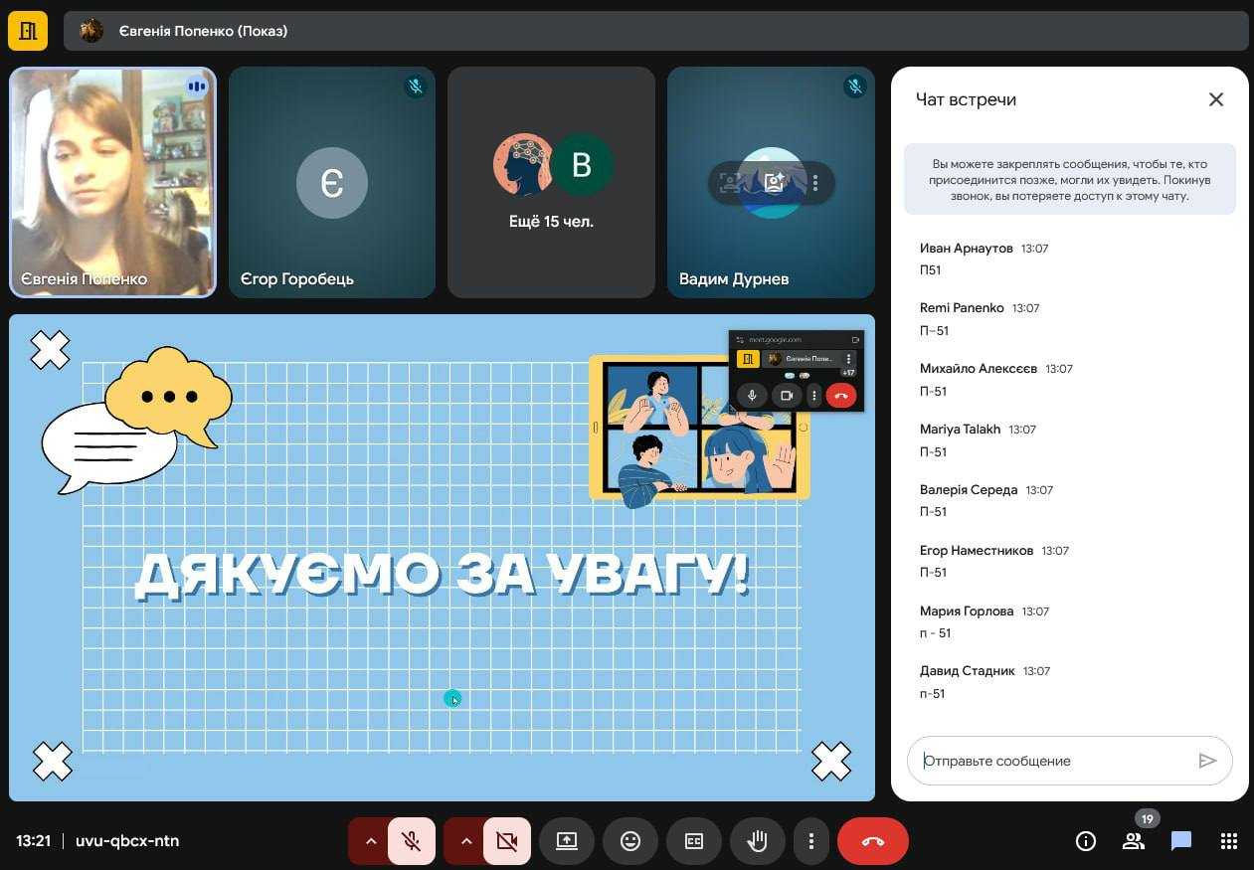Open three-dot menu on Вадим Дурнев's tile

[815, 183]
